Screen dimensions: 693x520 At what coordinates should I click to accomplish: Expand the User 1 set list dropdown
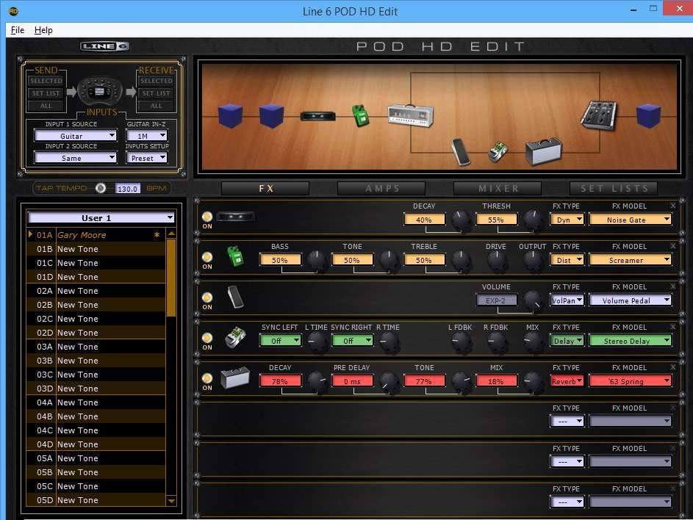(x=101, y=217)
